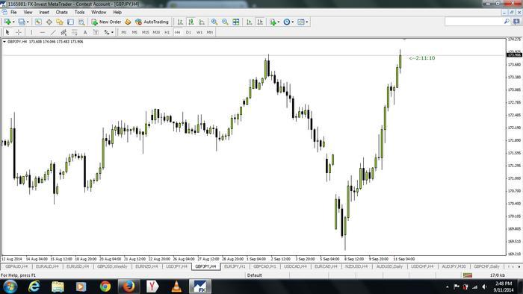Screen dimensions: 523x294
Task: Open VLC media player from the taskbar
Action: 176,287
